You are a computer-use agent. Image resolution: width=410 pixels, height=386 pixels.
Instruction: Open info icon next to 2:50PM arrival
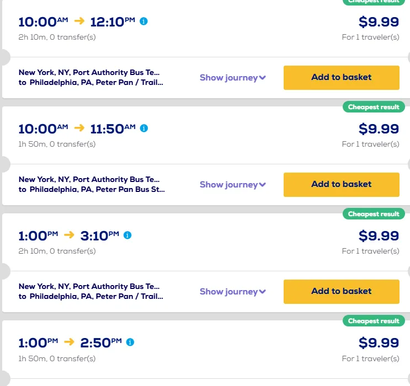click(x=130, y=342)
